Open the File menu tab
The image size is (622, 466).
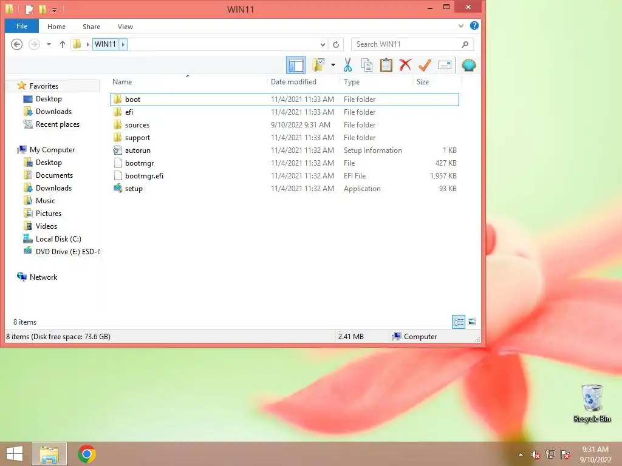tap(22, 26)
